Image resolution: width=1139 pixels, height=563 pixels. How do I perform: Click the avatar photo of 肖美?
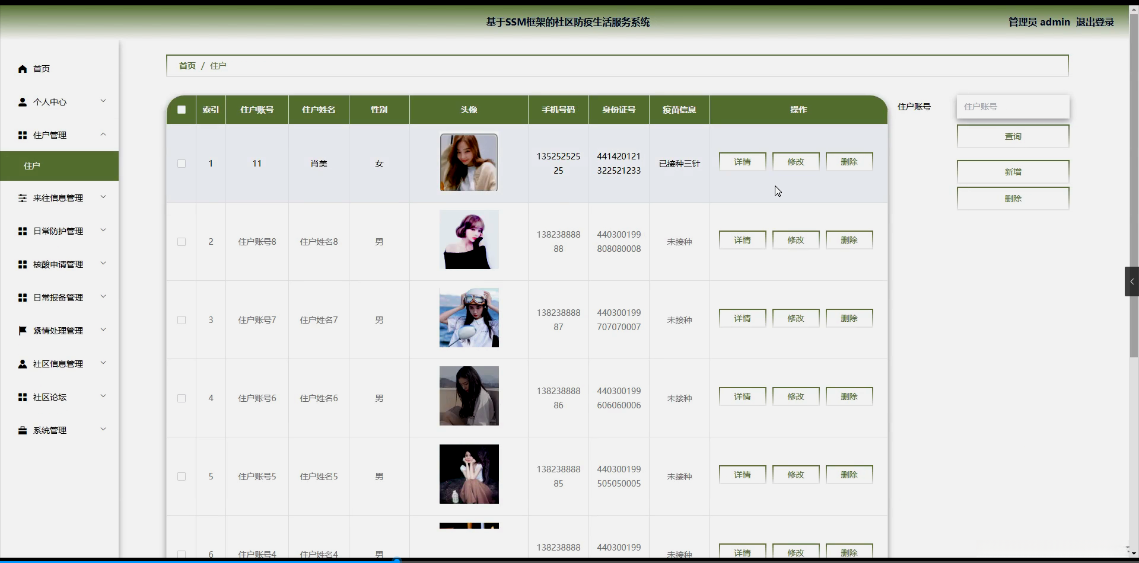pyautogui.click(x=469, y=162)
